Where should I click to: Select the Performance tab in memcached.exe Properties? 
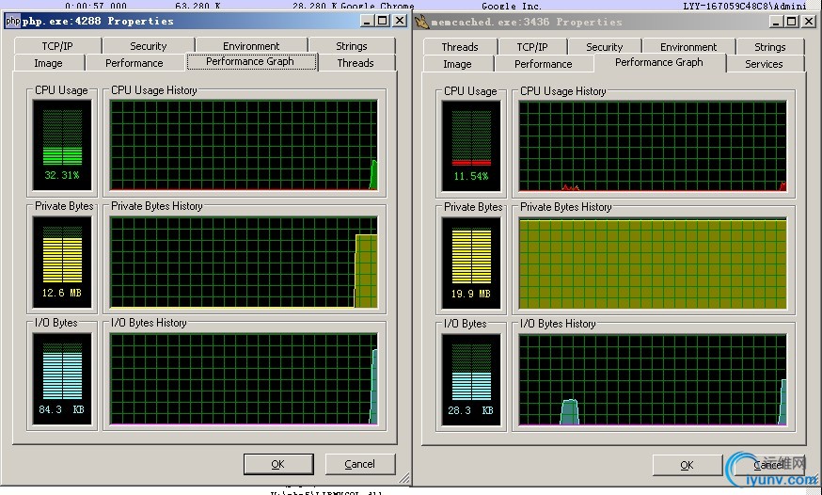point(543,64)
